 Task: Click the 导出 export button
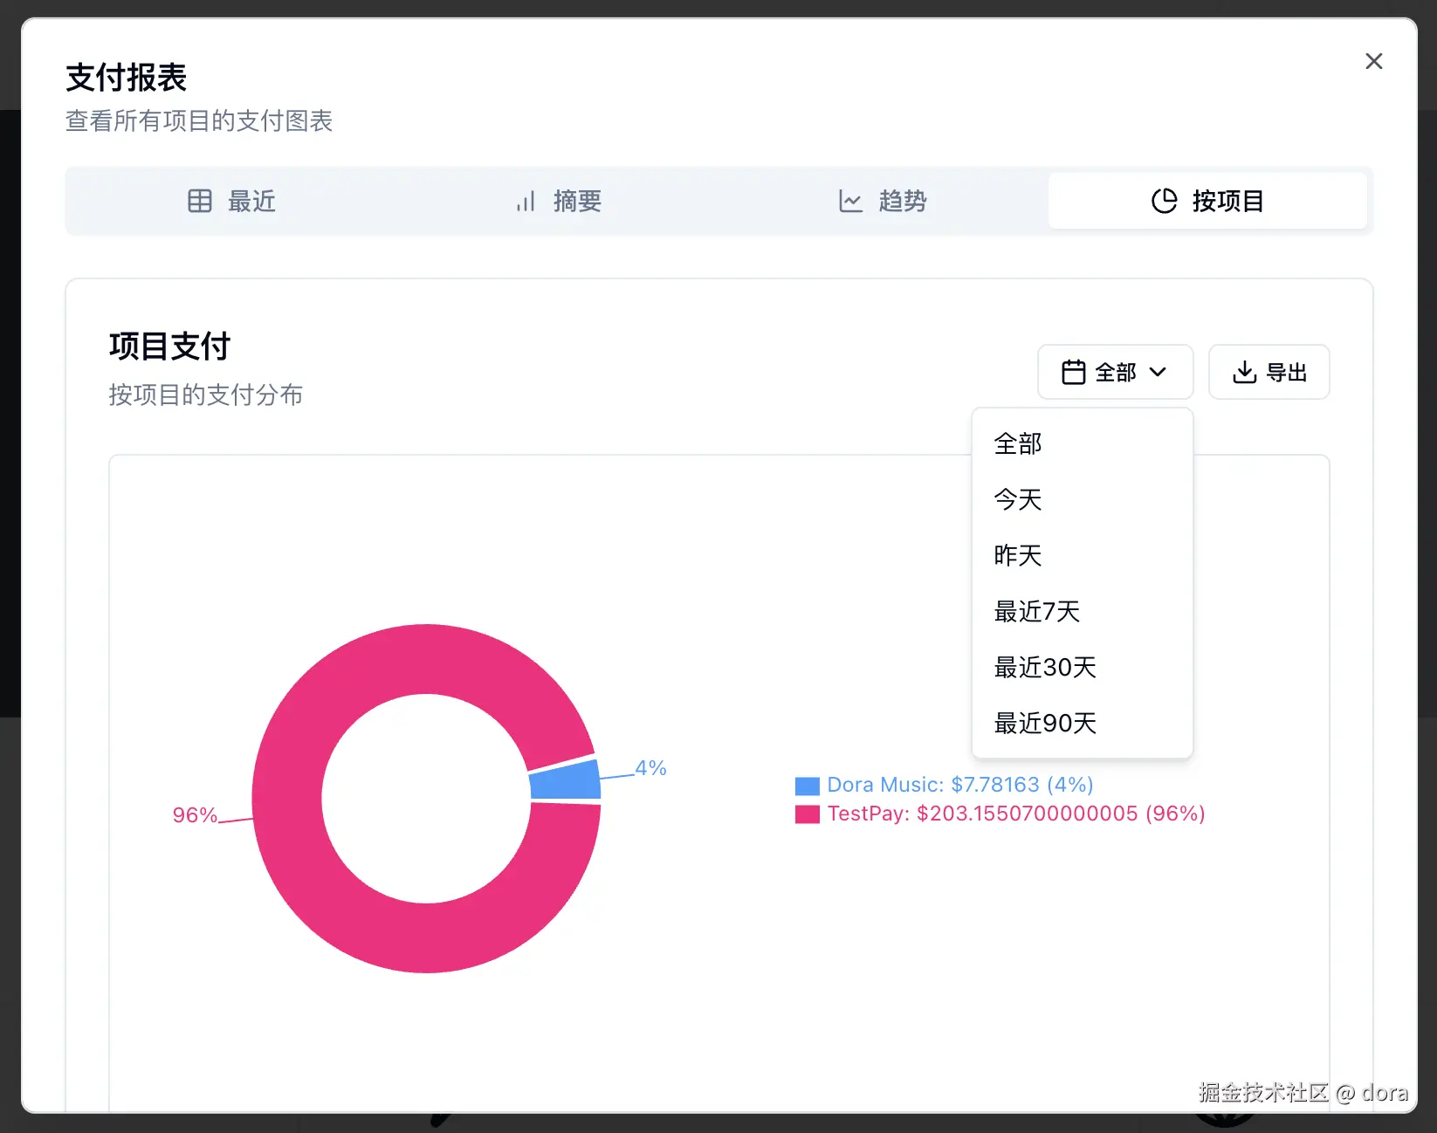pyautogui.click(x=1269, y=372)
